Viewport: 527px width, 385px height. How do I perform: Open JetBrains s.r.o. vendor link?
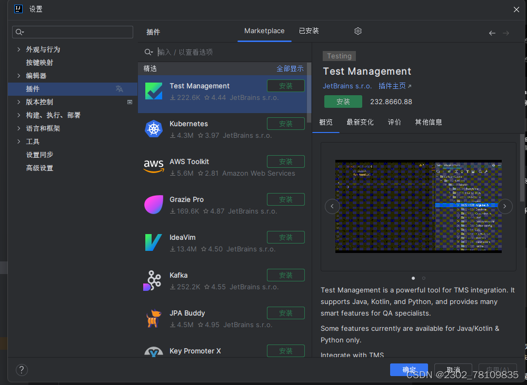click(x=347, y=86)
